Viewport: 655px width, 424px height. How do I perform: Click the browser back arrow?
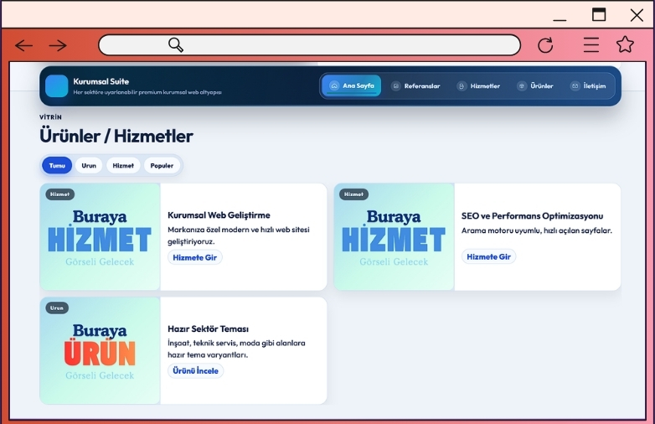[x=23, y=45]
